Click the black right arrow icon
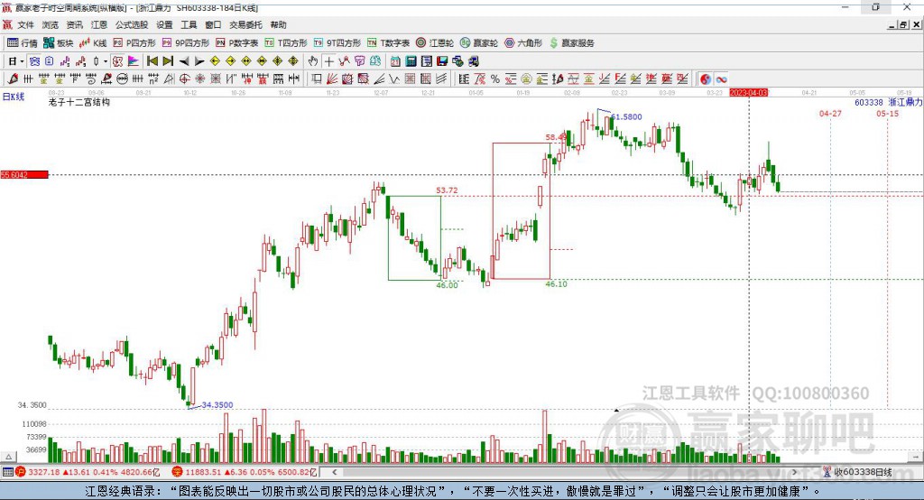This screenshot has width=924, height=500. (x=199, y=61)
